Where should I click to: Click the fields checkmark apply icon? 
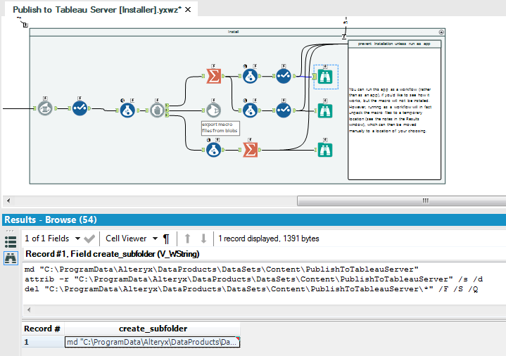click(89, 239)
